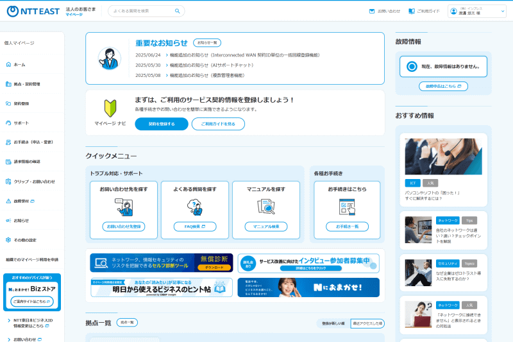Click the お問い合わせ header link text
The image size is (513, 342).
pyautogui.click(x=389, y=11)
